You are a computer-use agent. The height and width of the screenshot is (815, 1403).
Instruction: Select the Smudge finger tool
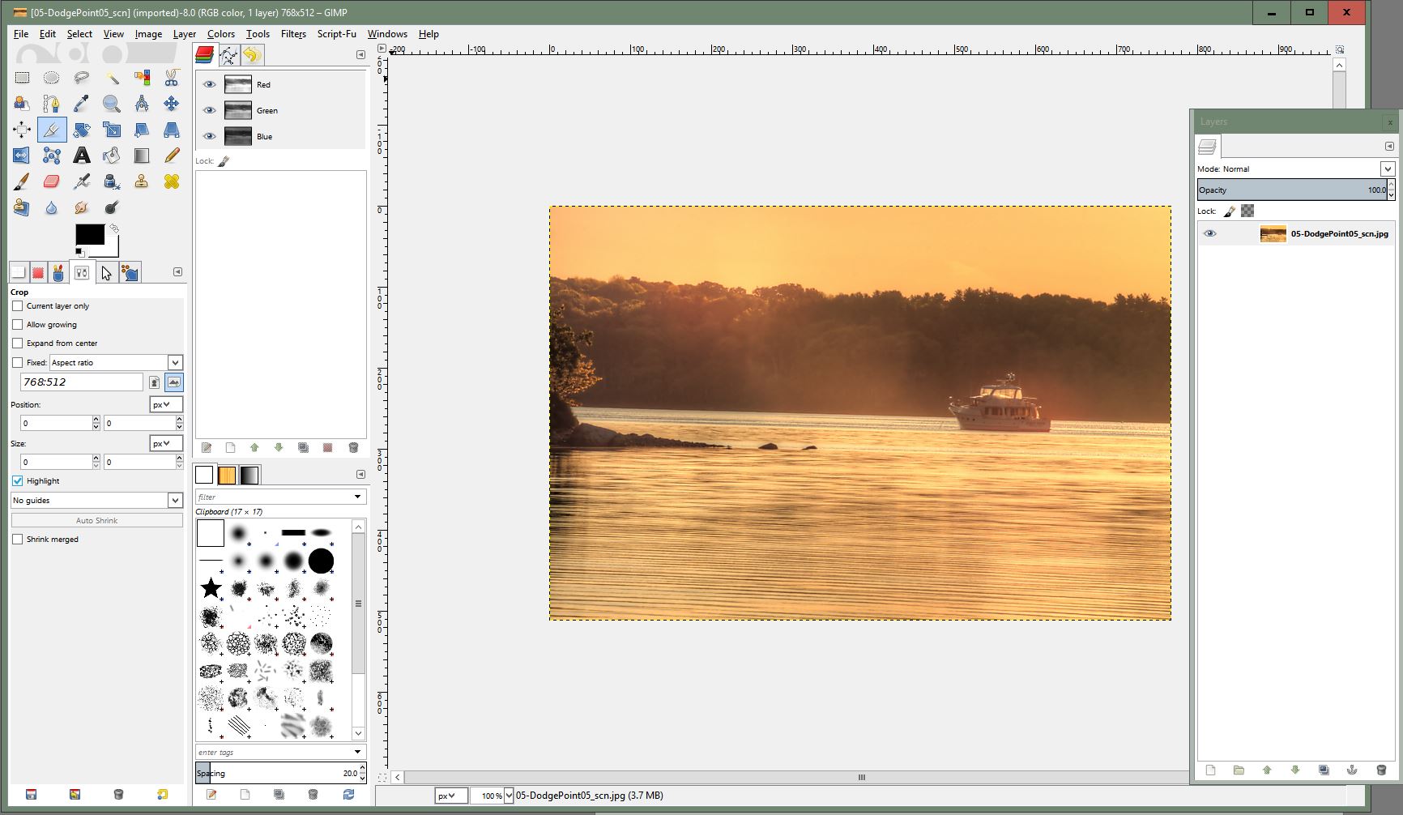coord(82,207)
